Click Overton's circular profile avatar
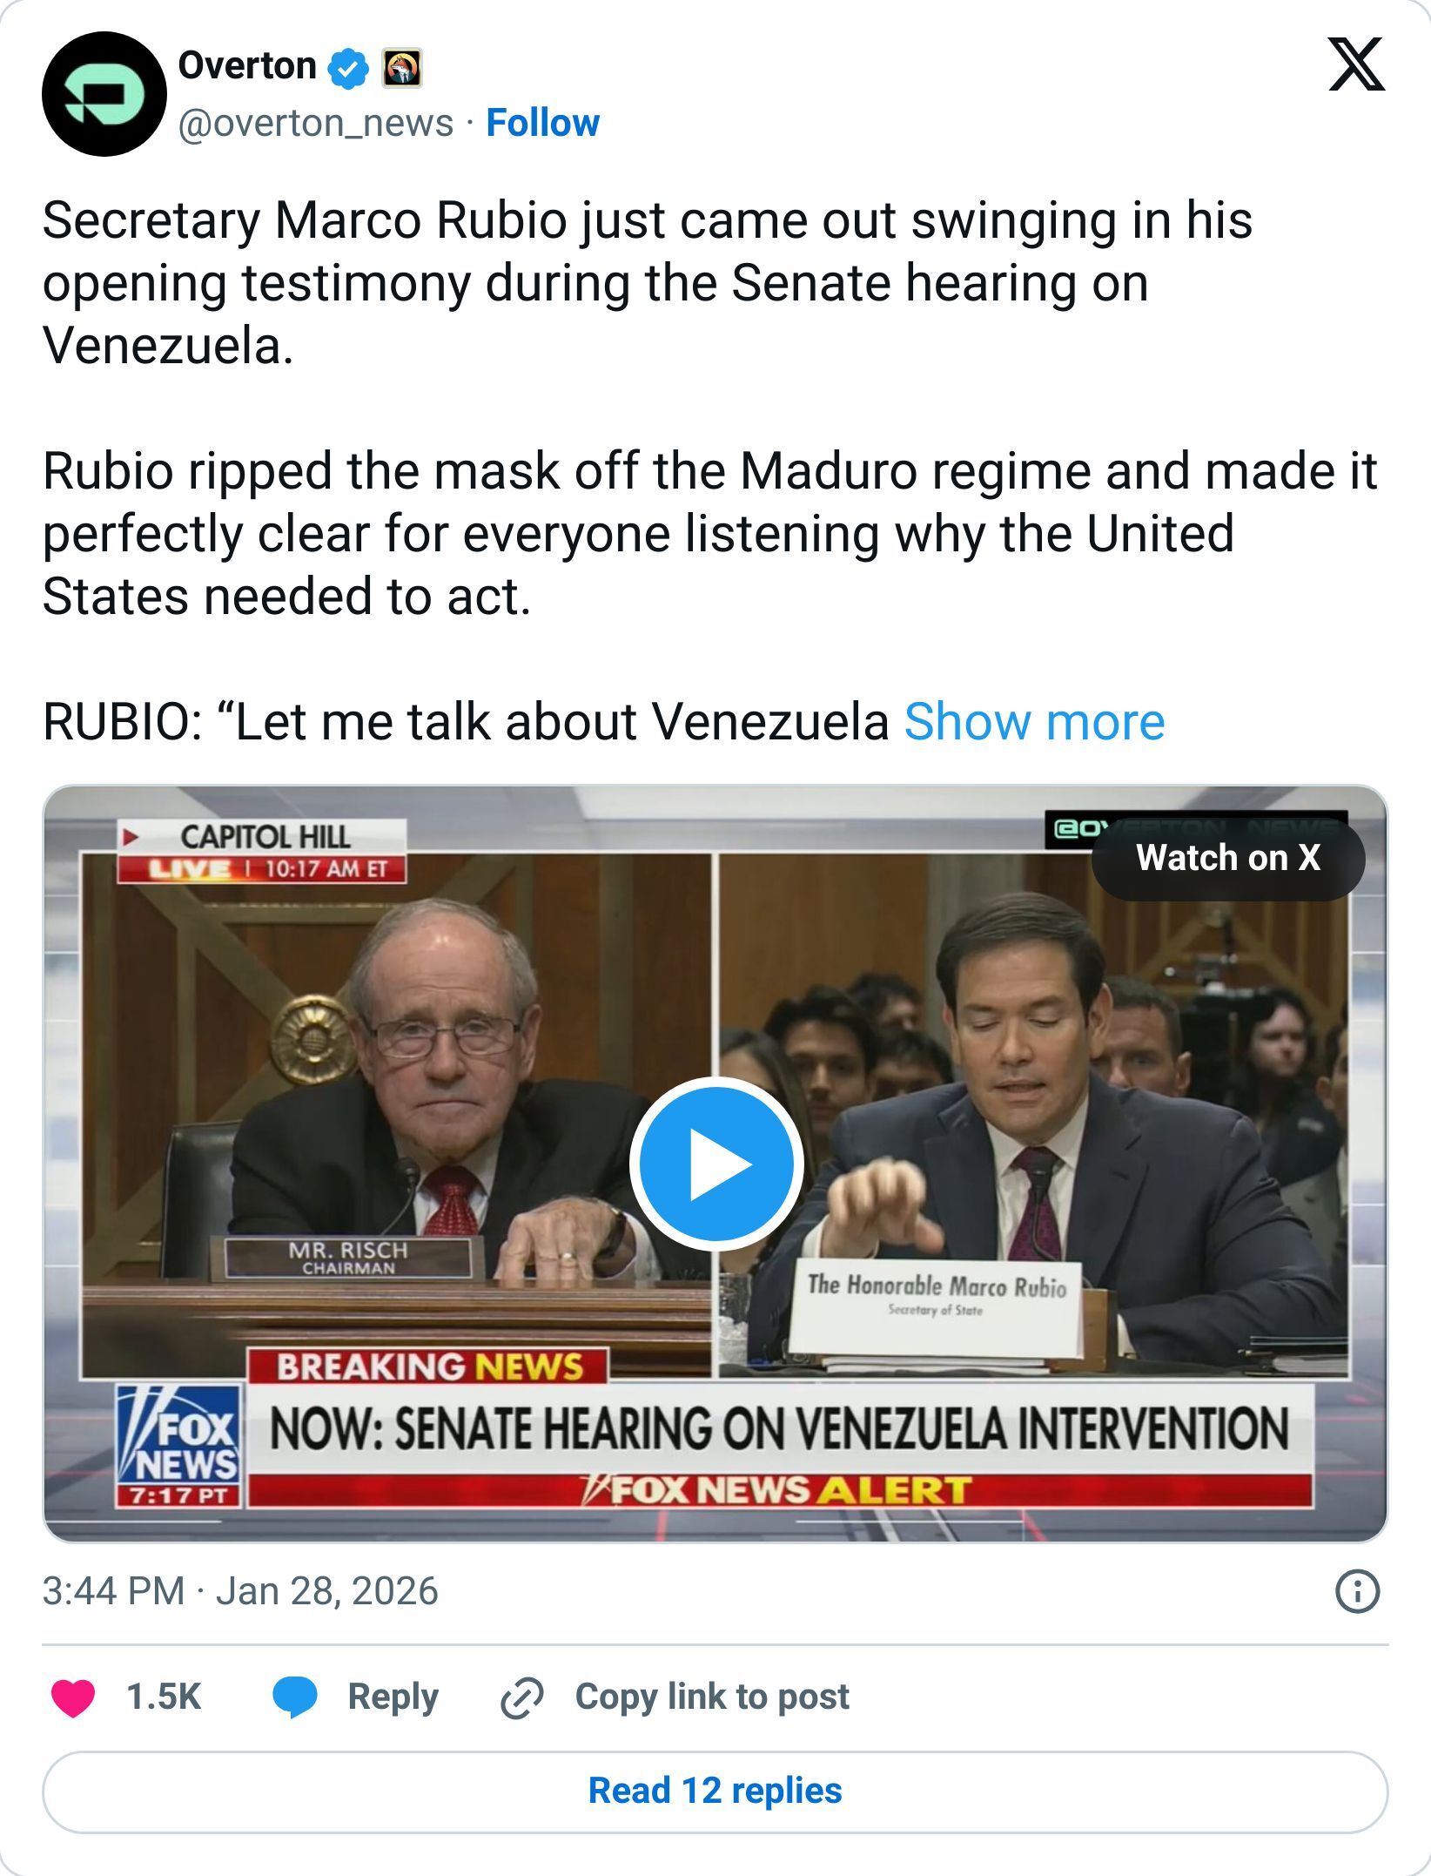1431x1876 pixels. coord(106,94)
